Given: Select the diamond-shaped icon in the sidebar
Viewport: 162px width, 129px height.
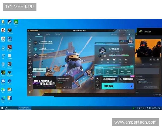Looking at the screenshot, I should pyautogui.click(x=30, y=56).
